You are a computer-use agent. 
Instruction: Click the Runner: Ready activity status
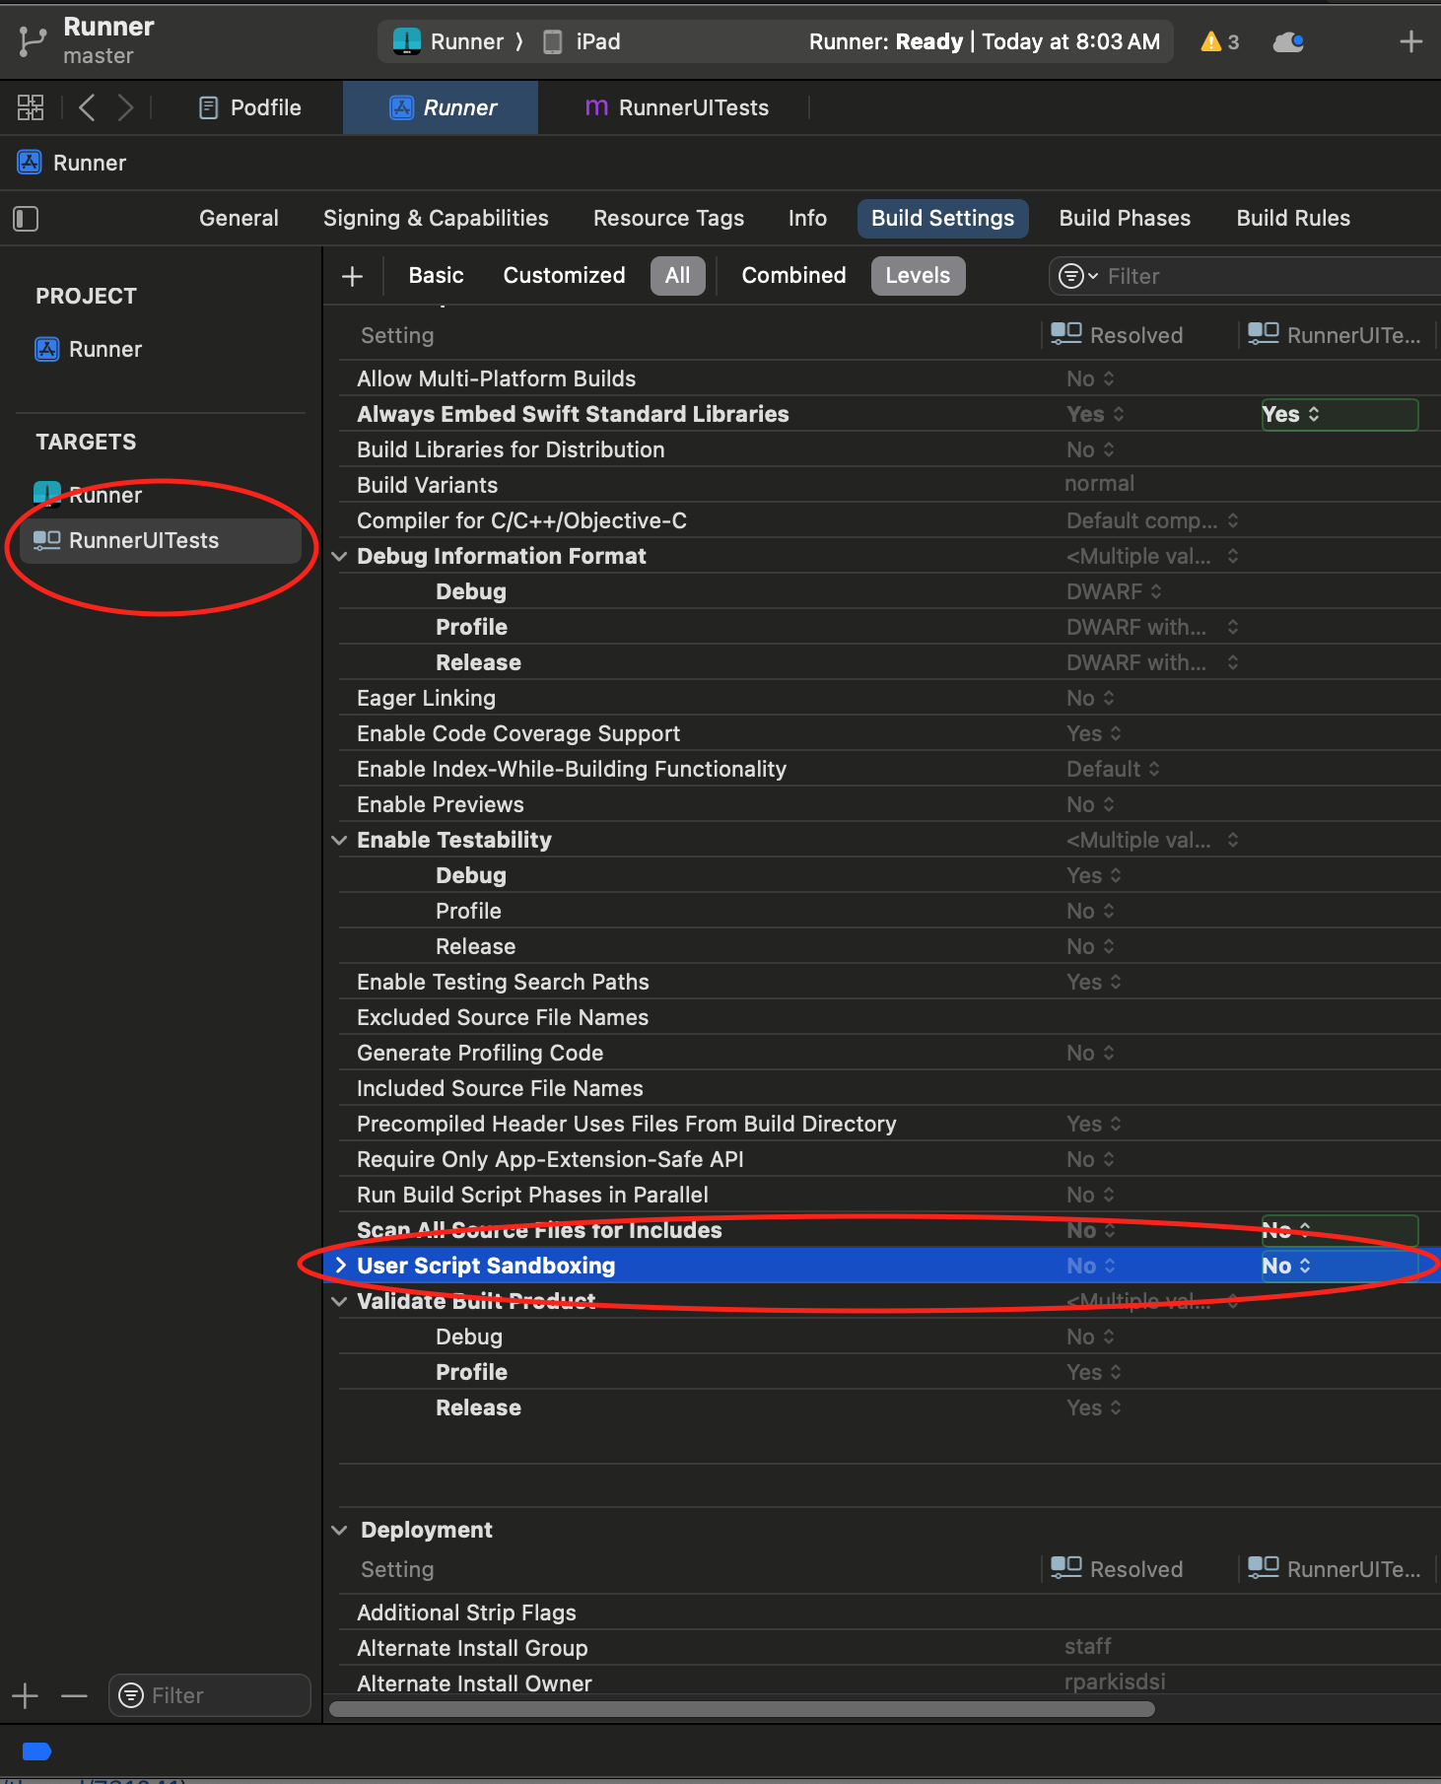point(984,41)
